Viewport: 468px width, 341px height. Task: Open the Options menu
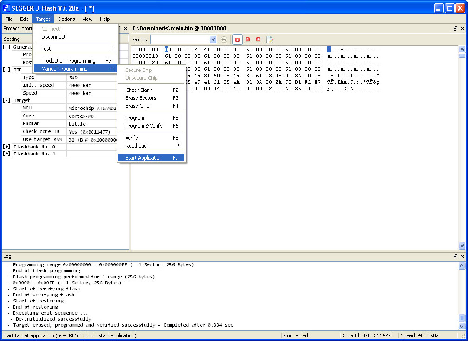tap(66, 19)
